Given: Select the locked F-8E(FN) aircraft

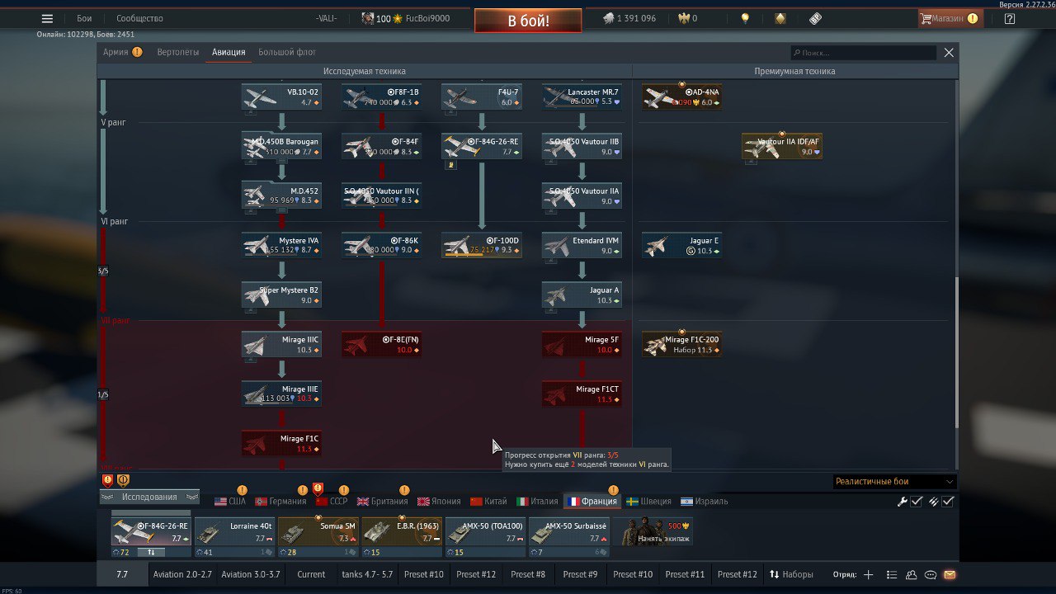Looking at the screenshot, I should (381, 345).
